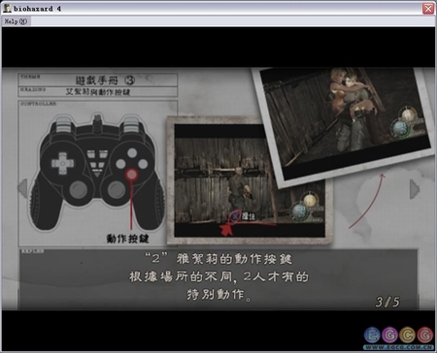Image resolution: width=437 pixels, height=353 pixels.
Task: Go to the next manual page arrow
Action: (415, 189)
